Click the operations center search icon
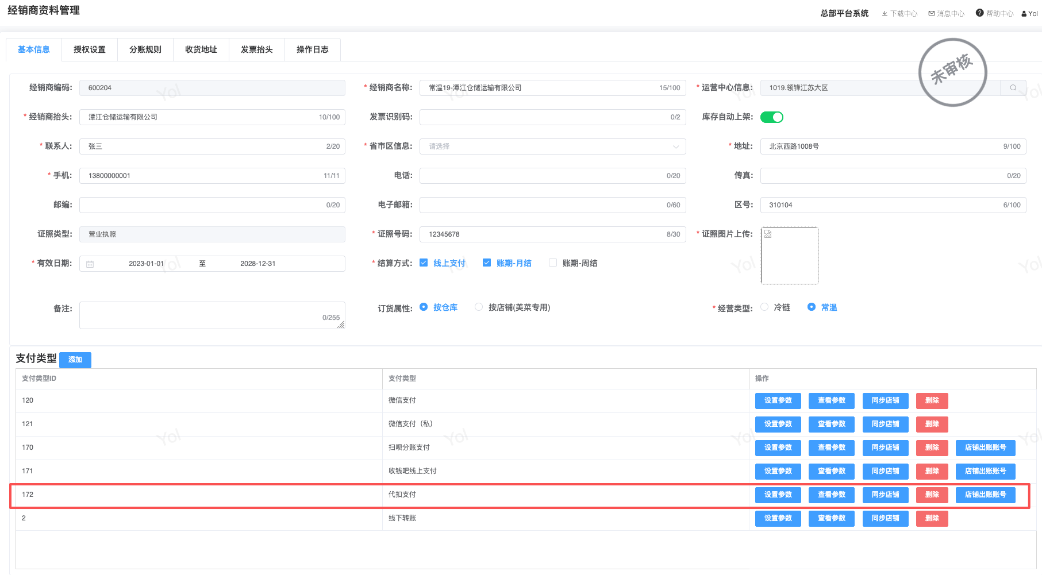1042x575 pixels. tap(1013, 88)
